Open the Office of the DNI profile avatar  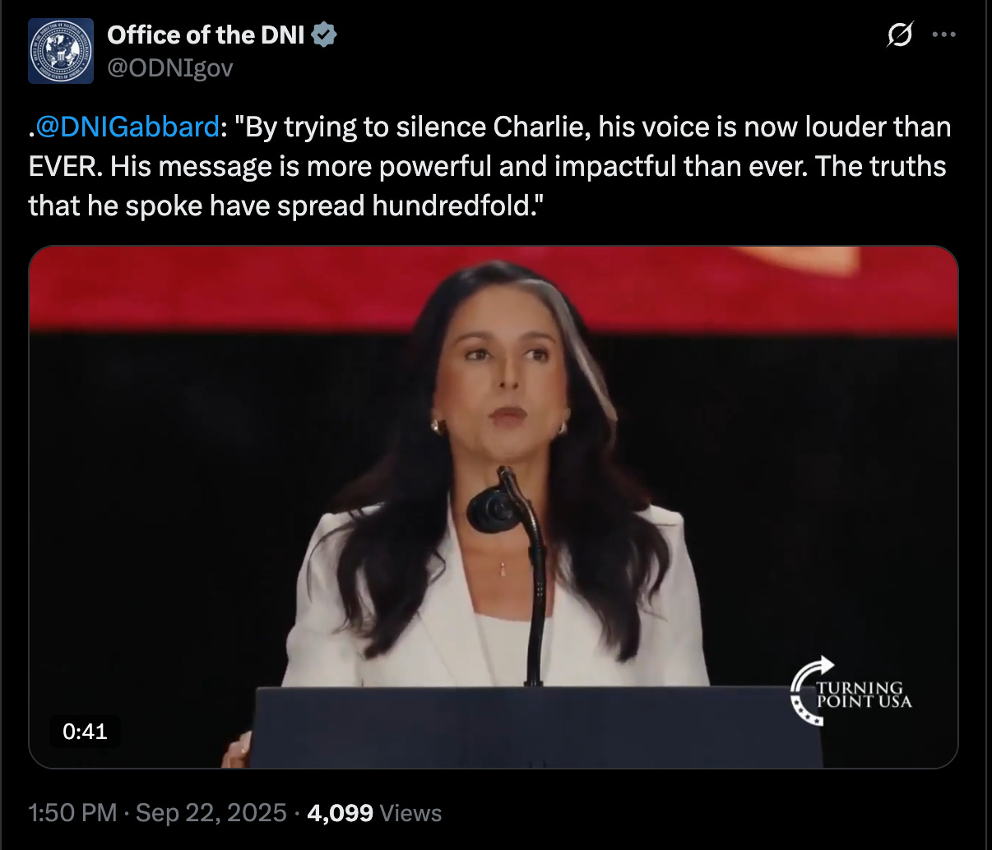tap(62, 51)
